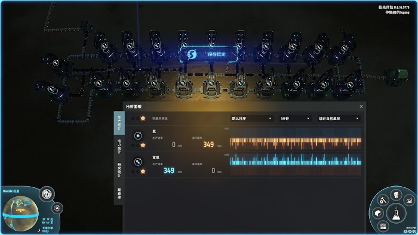Open the 1 minute time range dropdown

(295, 119)
